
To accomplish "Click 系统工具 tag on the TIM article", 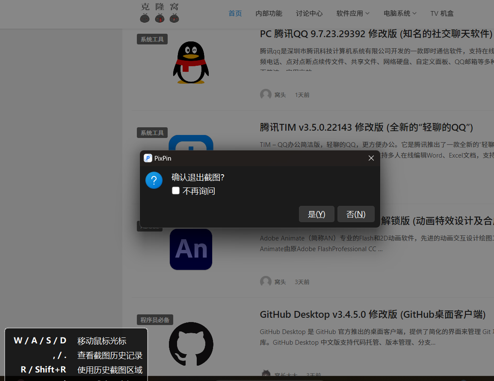I will point(152,133).
